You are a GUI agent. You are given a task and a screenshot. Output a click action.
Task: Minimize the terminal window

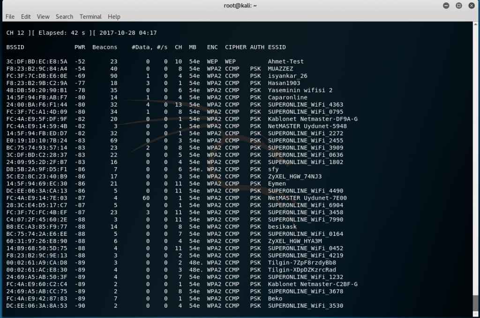[x=445, y=6]
